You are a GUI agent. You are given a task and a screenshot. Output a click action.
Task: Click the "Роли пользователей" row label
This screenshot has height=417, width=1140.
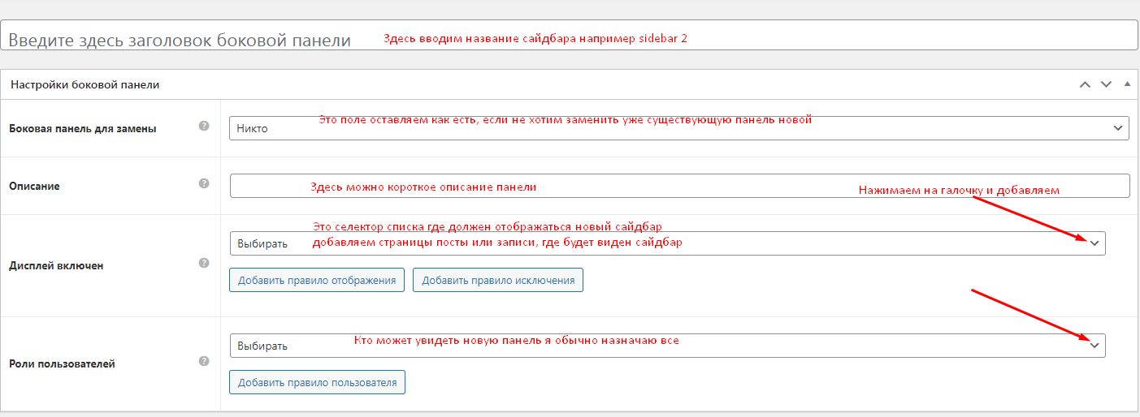pos(62,363)
